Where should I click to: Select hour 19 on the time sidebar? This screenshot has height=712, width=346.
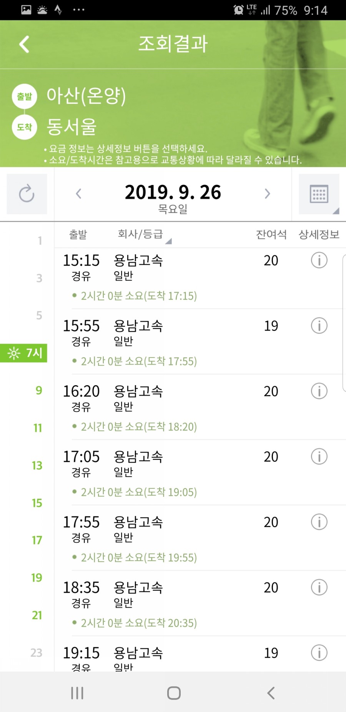37,578
